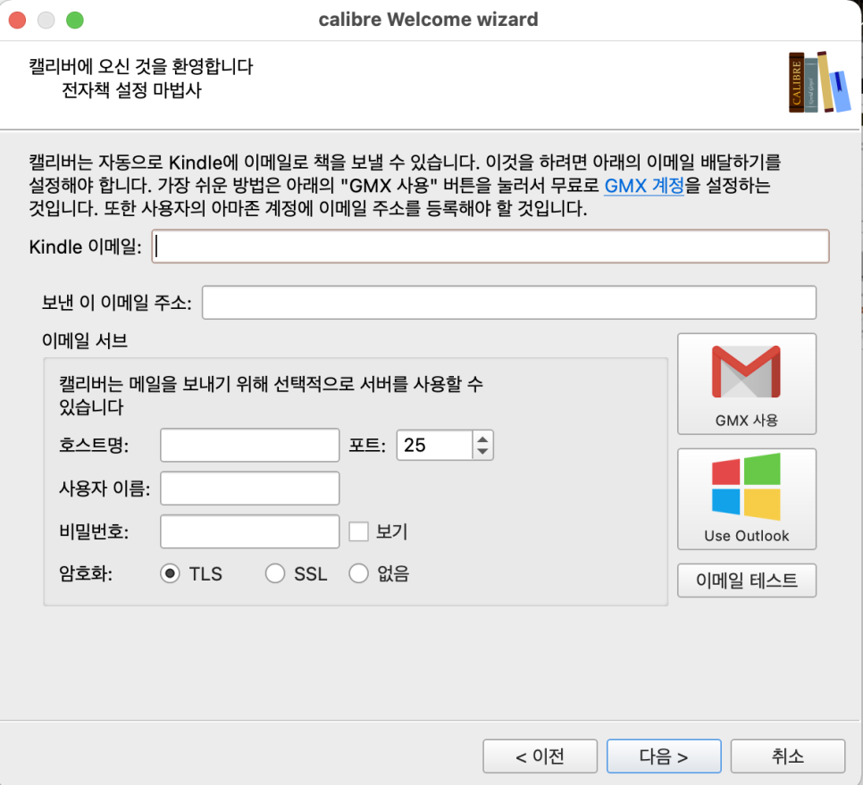Click the calibre books logo
Viewport: 863px width, 785px height.
819,82
